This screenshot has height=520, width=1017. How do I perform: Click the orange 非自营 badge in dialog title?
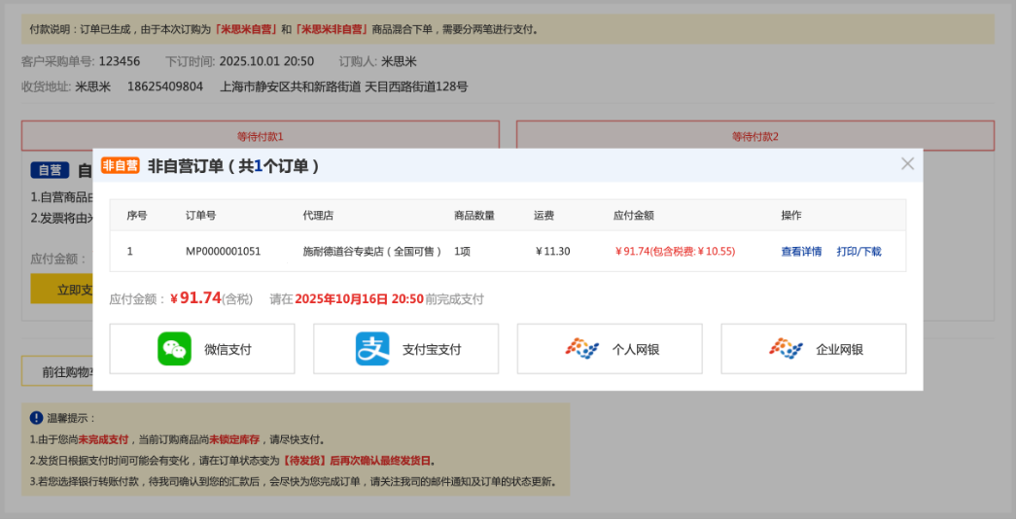121,166
